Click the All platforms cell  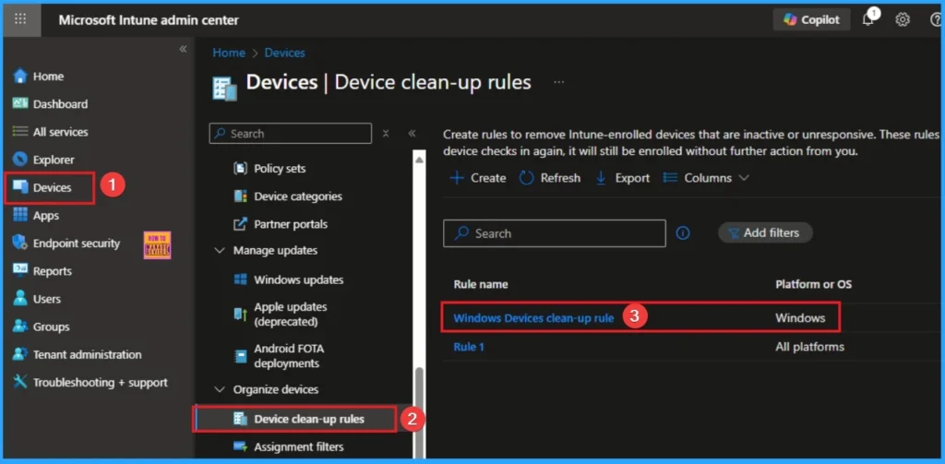click(x=809, y=347)
